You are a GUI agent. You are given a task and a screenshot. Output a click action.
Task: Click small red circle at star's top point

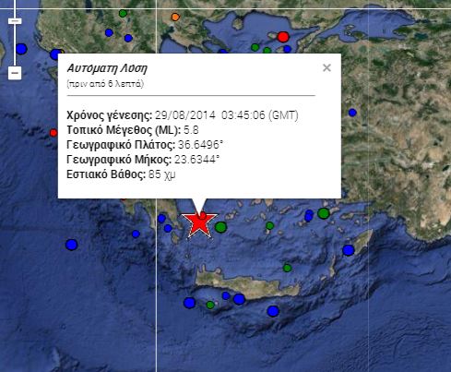pos(202,215)
